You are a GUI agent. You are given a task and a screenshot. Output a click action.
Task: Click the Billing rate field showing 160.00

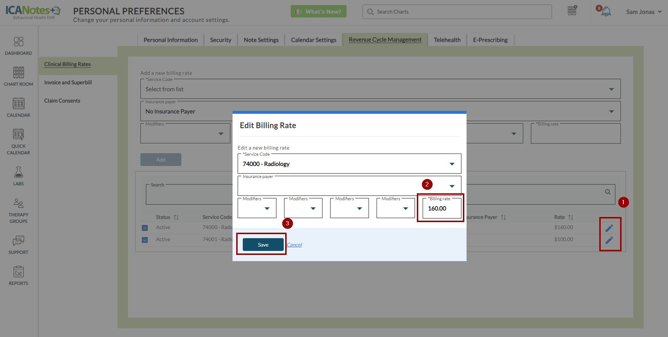click(441, 209)
